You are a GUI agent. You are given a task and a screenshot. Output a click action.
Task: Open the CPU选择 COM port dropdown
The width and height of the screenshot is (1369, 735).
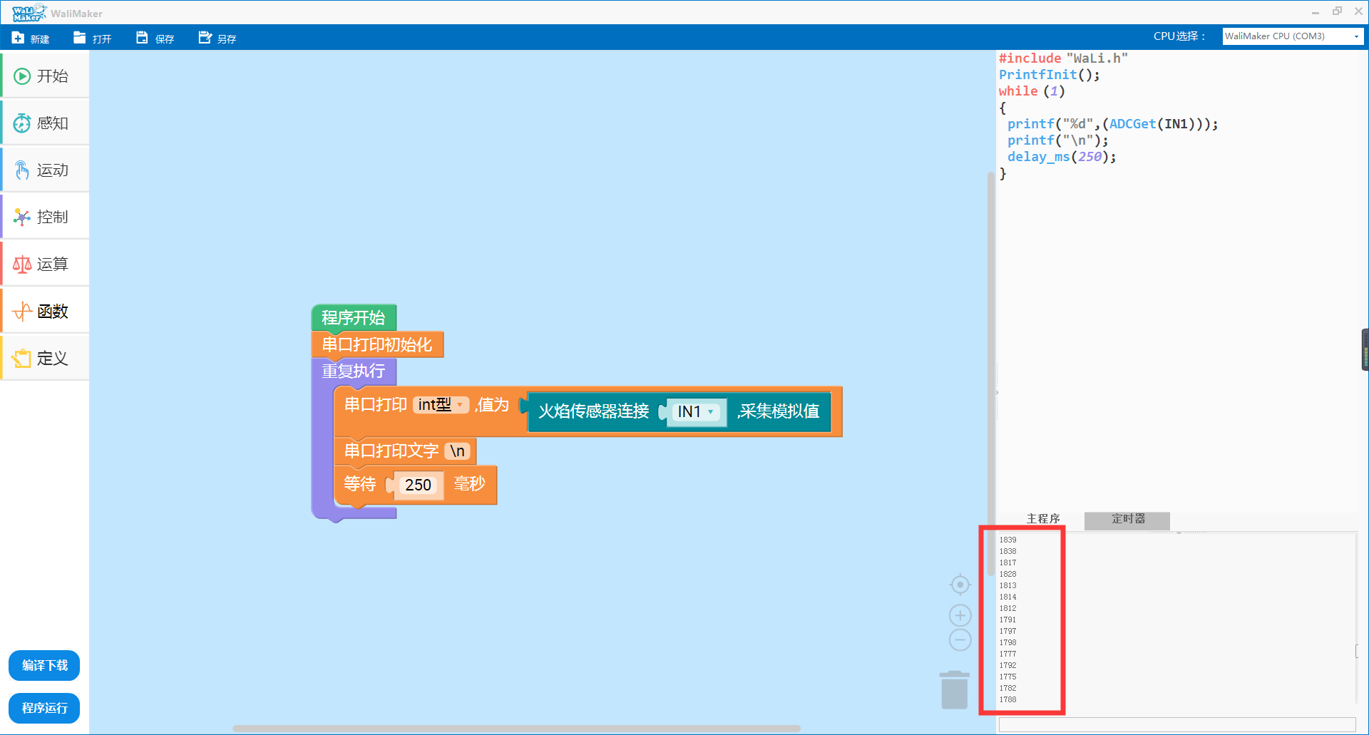point(1292,36)
